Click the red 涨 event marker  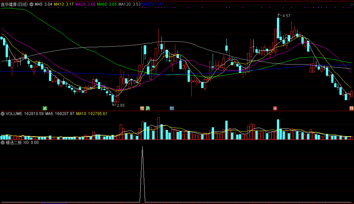(x=275, y=108)
